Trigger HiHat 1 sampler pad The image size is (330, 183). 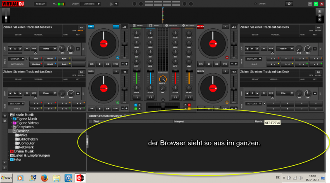point(50,59)
